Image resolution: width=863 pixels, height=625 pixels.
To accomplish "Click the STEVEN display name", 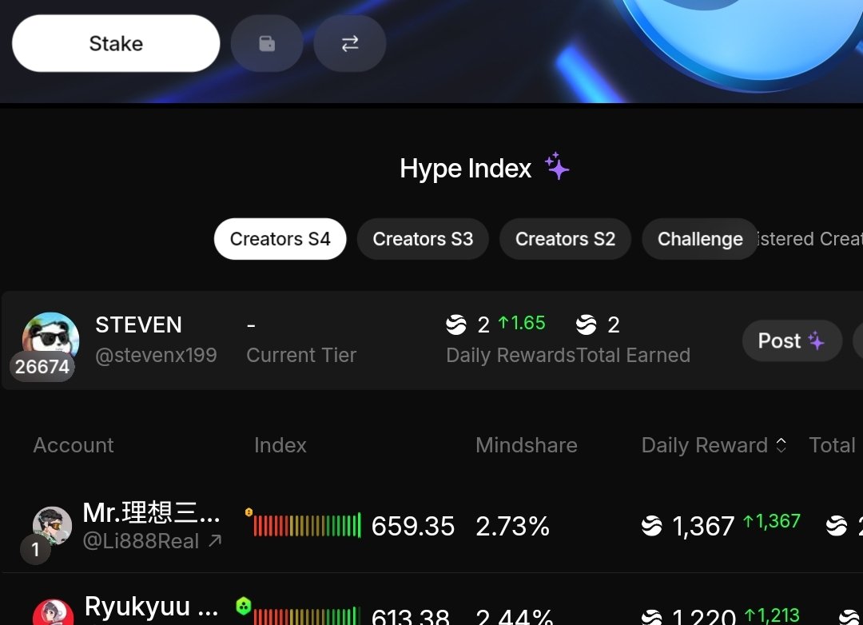I will pos(139,325).
